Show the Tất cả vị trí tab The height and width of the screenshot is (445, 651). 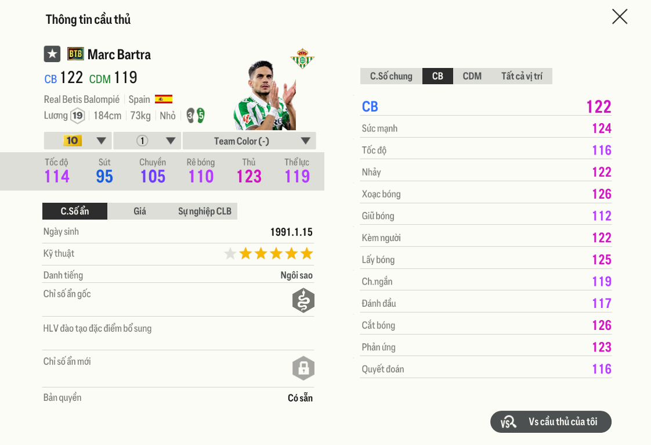pyautogui.click(x=522, y=76)
